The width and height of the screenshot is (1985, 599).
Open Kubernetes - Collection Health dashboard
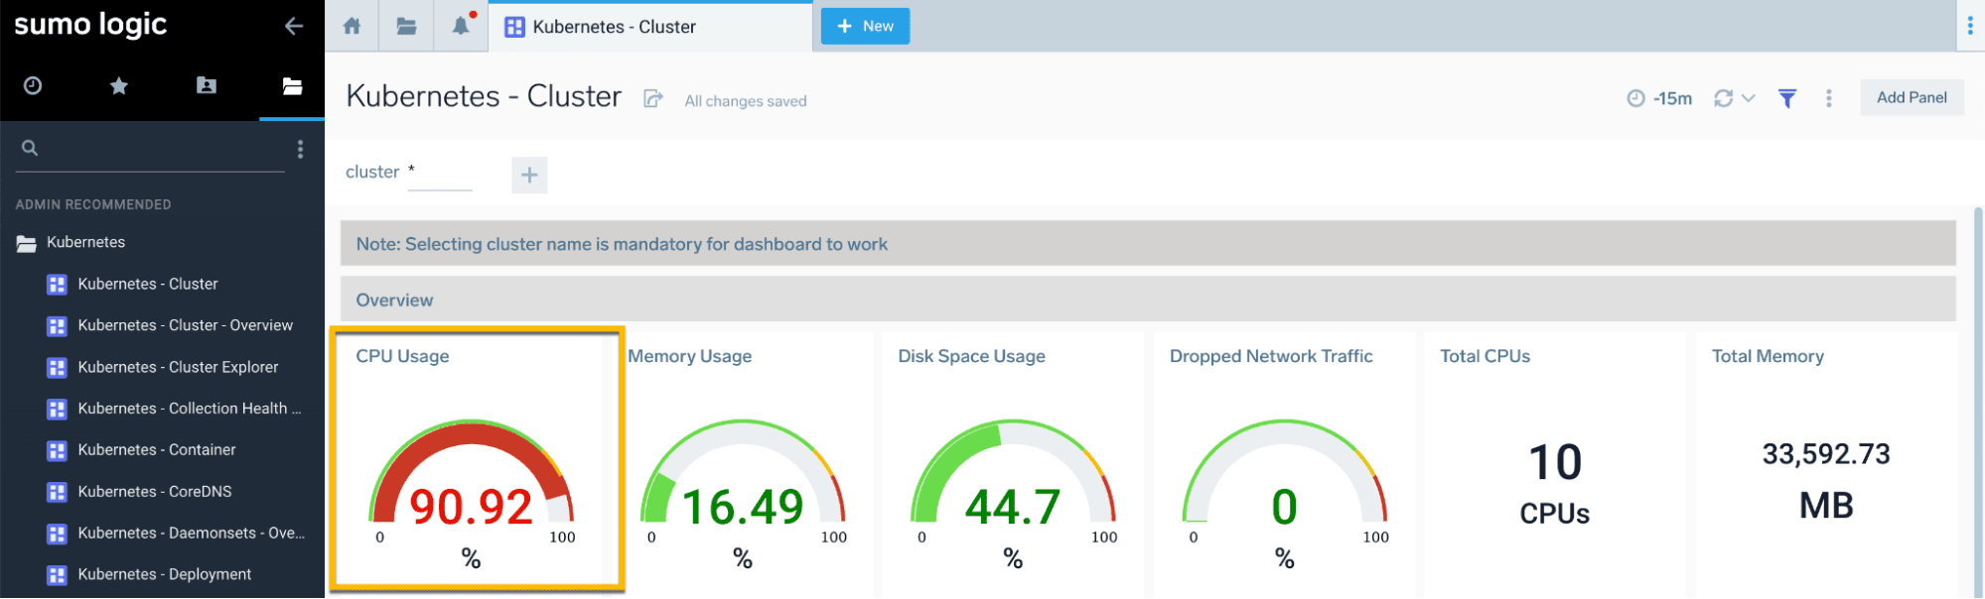(x=189, y=410)
